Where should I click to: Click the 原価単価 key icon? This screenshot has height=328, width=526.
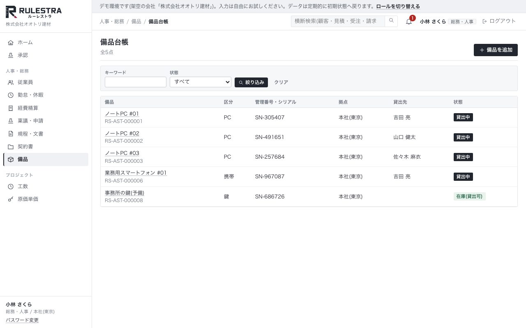11,199
